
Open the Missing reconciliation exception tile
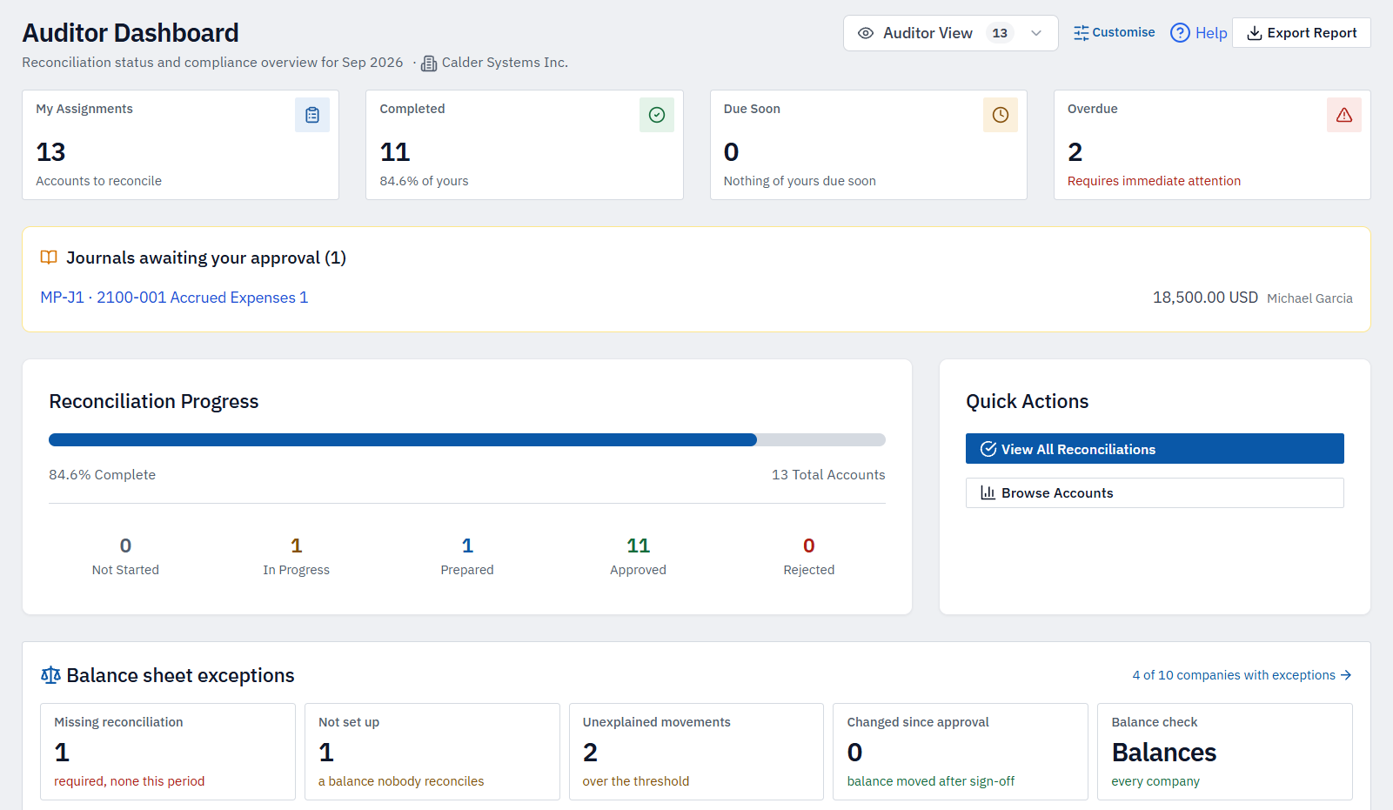(168, 752)
